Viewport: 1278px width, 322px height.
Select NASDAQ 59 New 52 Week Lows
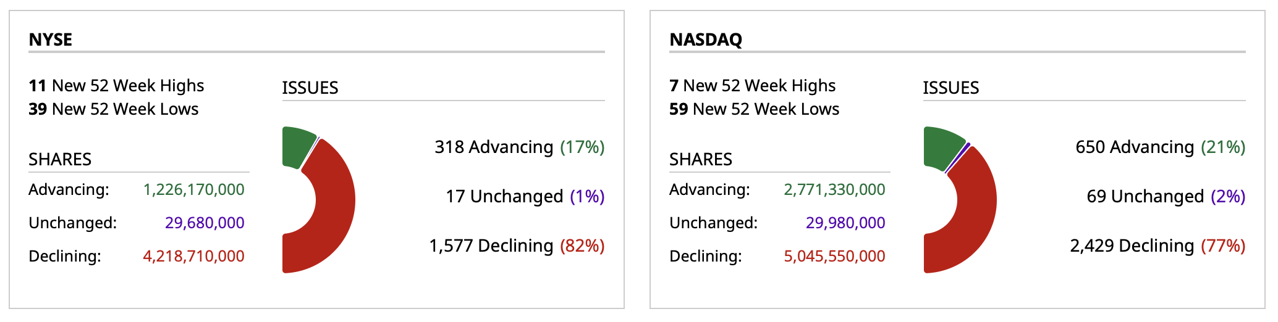tap(754, 109)
